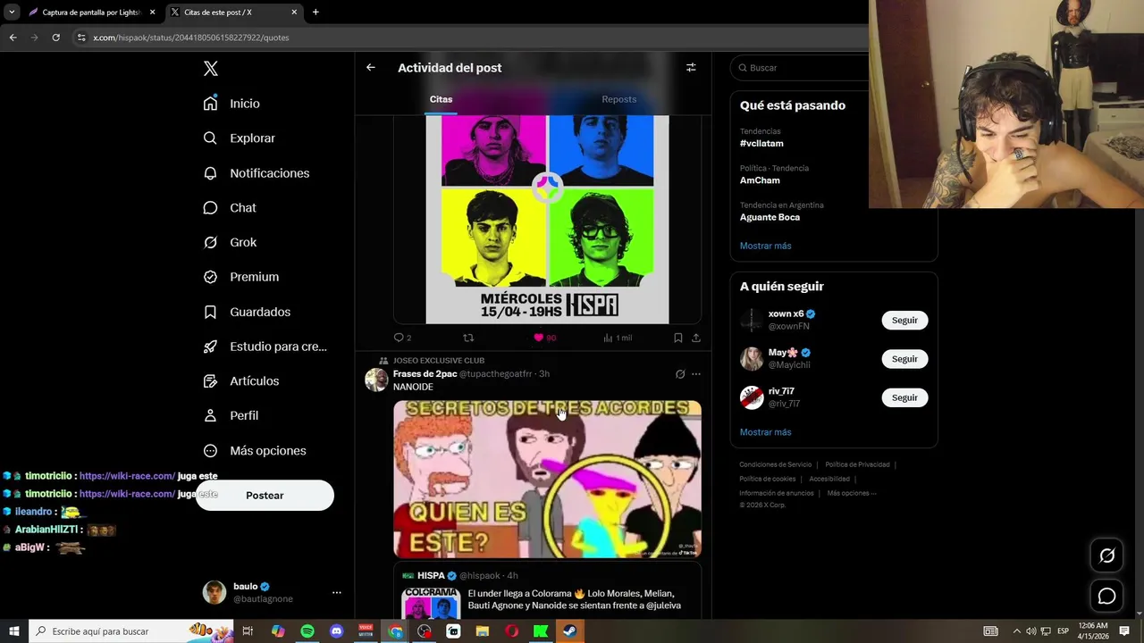The image size is (1144, 643).
Task: Open the tab search dropdown arrow
Action: click(12, 13)
